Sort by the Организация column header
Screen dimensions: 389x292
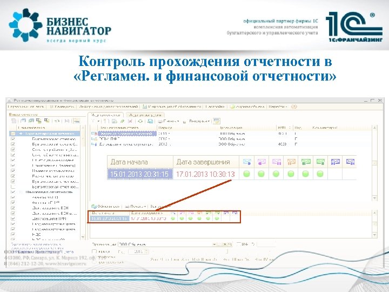point(247,128)
